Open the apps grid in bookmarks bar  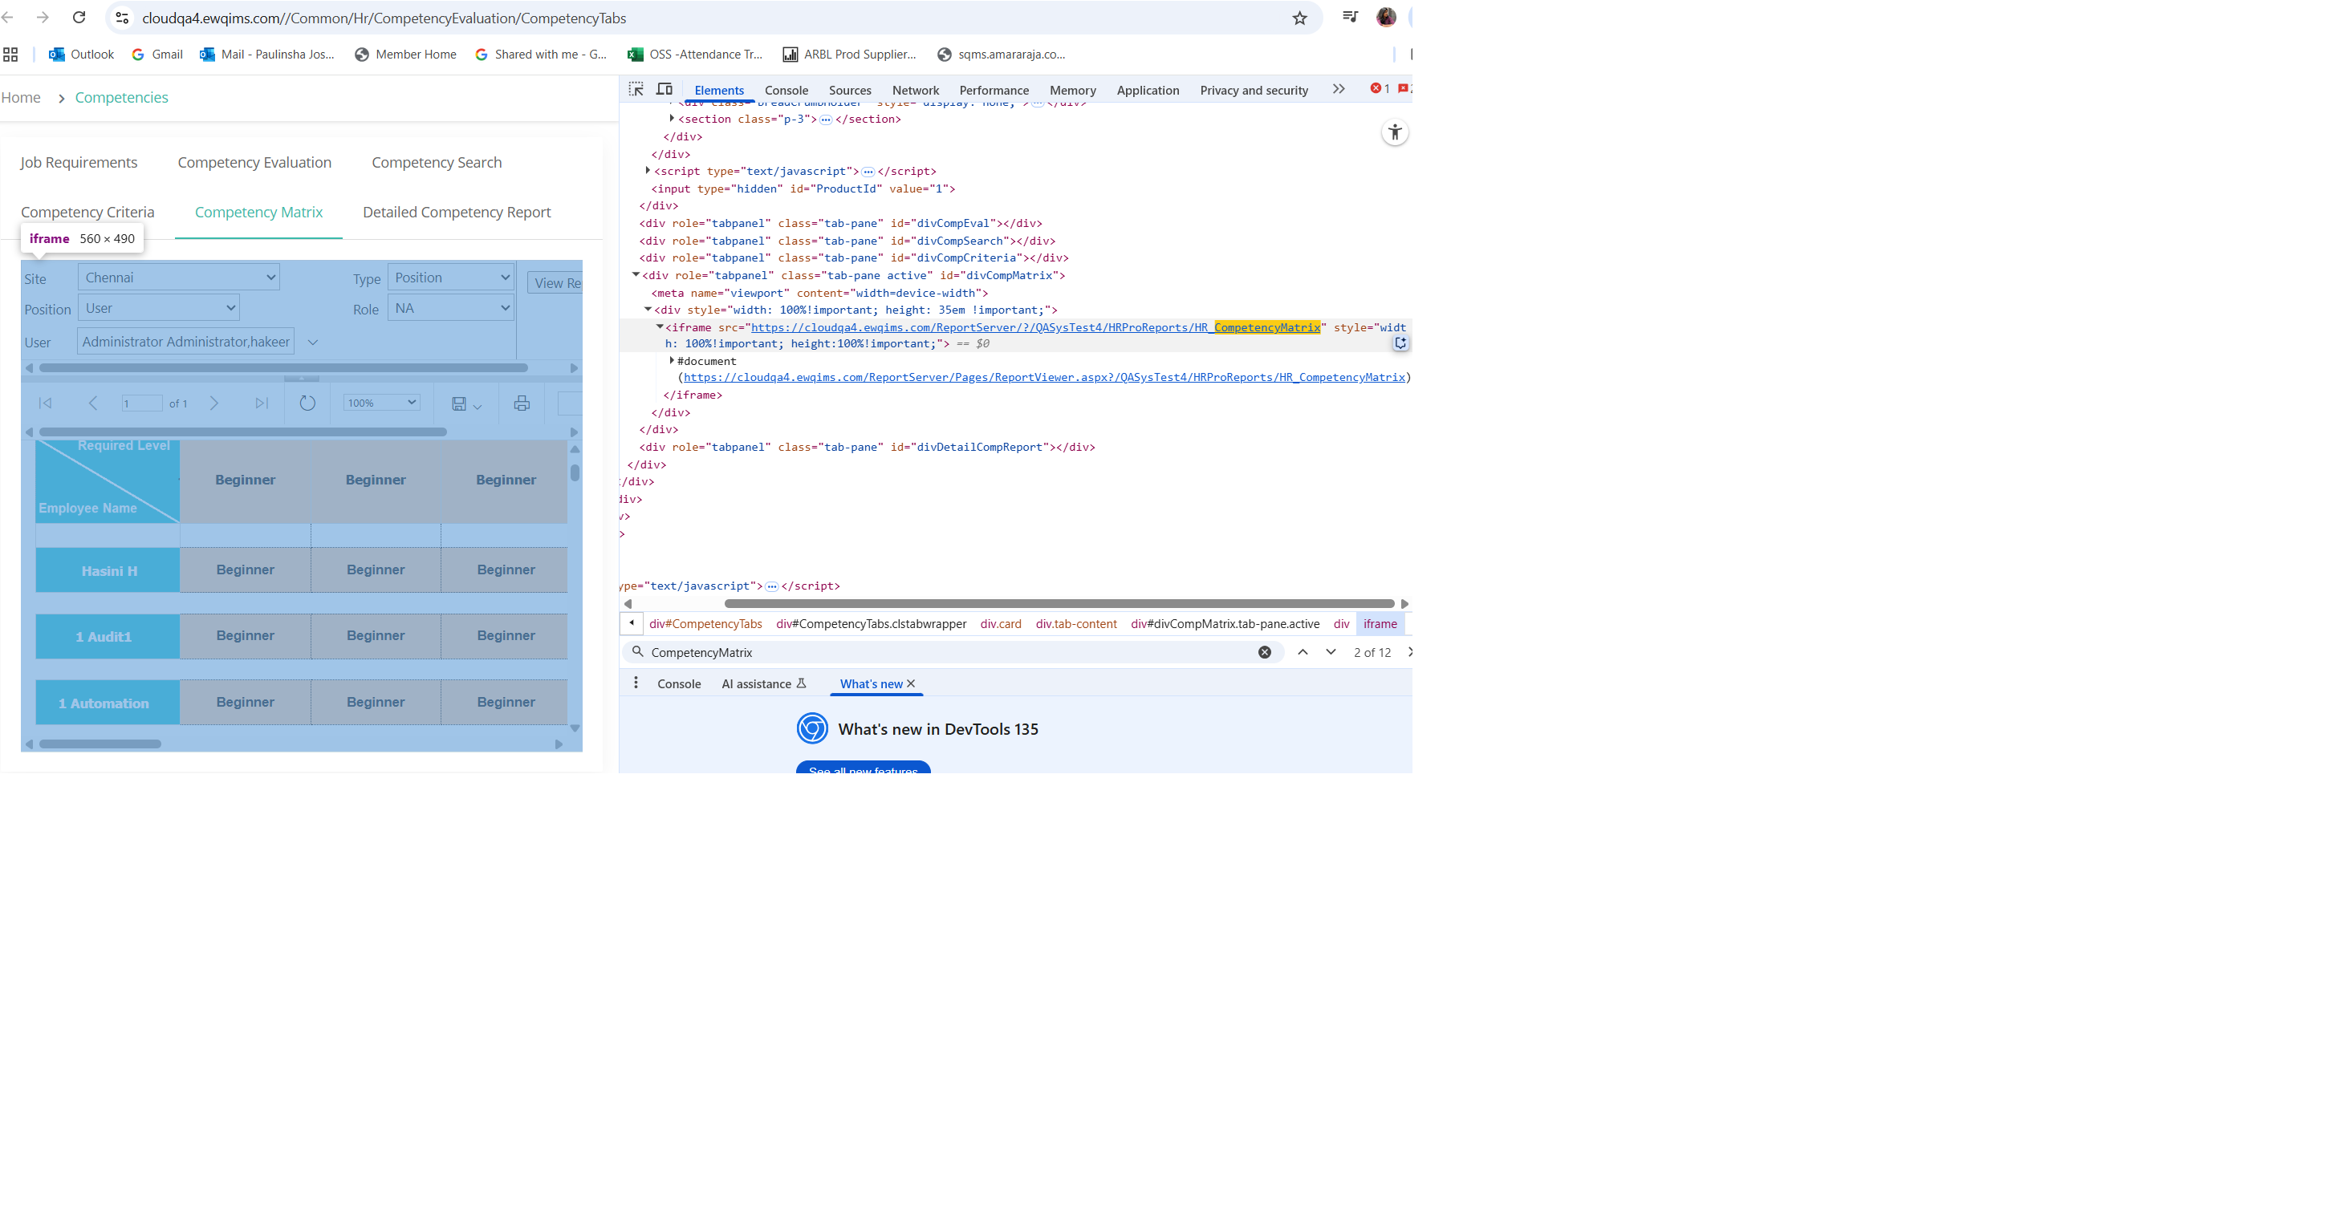11,55
